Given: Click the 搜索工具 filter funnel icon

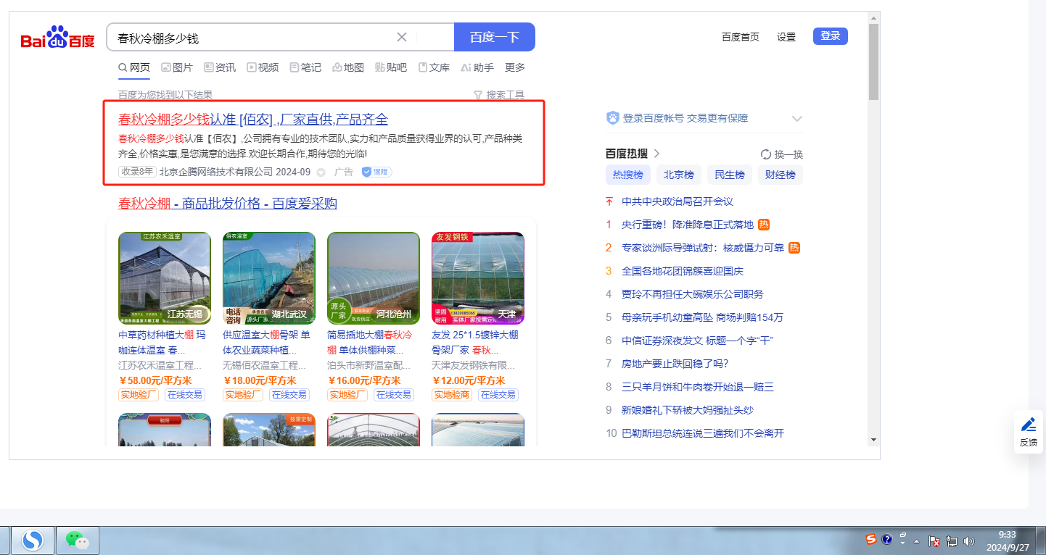Looking at the screenshot, I should tap(478, 95).
